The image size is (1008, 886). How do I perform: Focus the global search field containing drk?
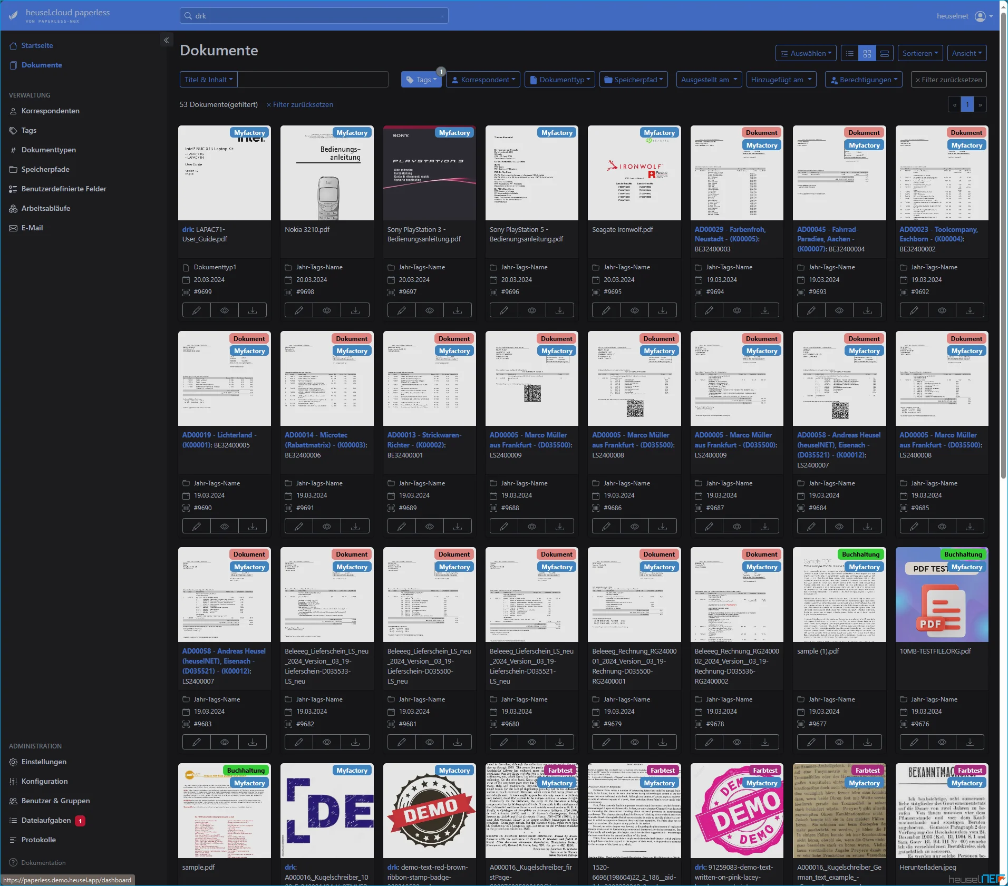[314, 16]
